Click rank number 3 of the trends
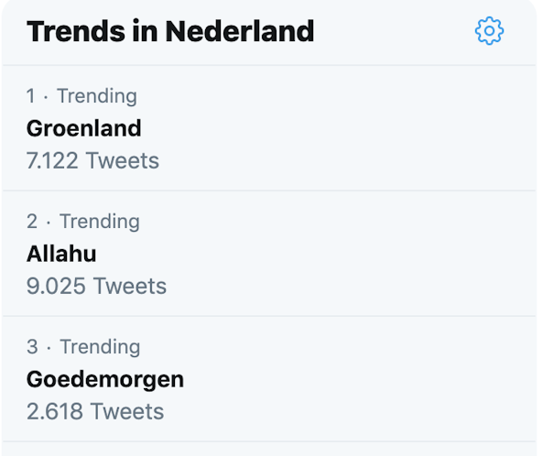The width and height of the screenshot is (543, 456). pyautogui.click(x=32, y=347)
